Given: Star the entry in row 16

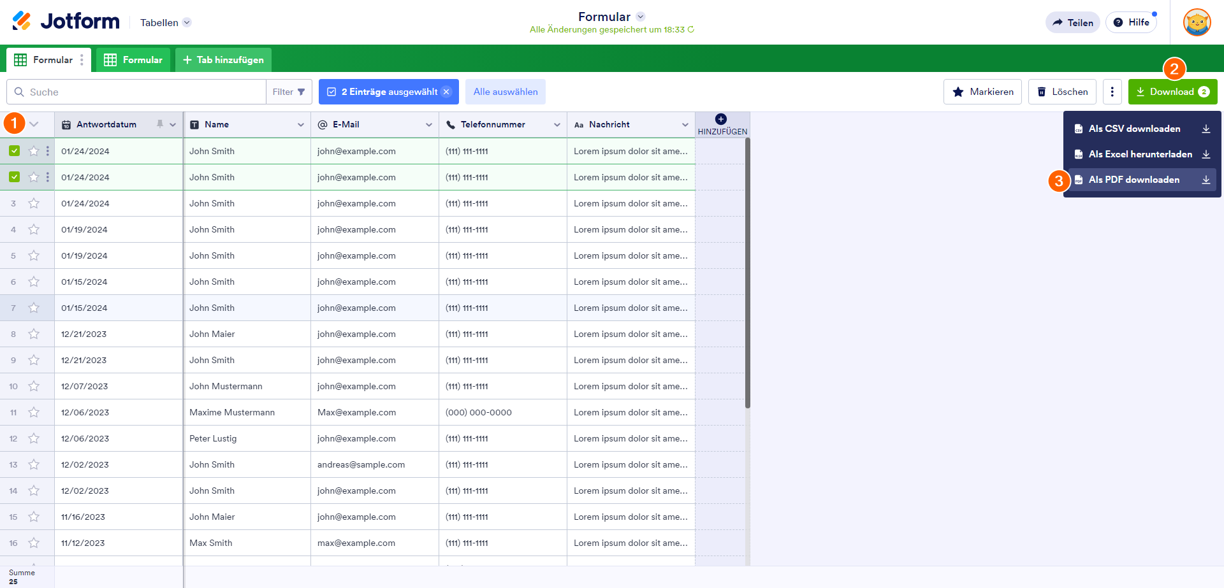Looking at the screenshot, I should [34, 543].
